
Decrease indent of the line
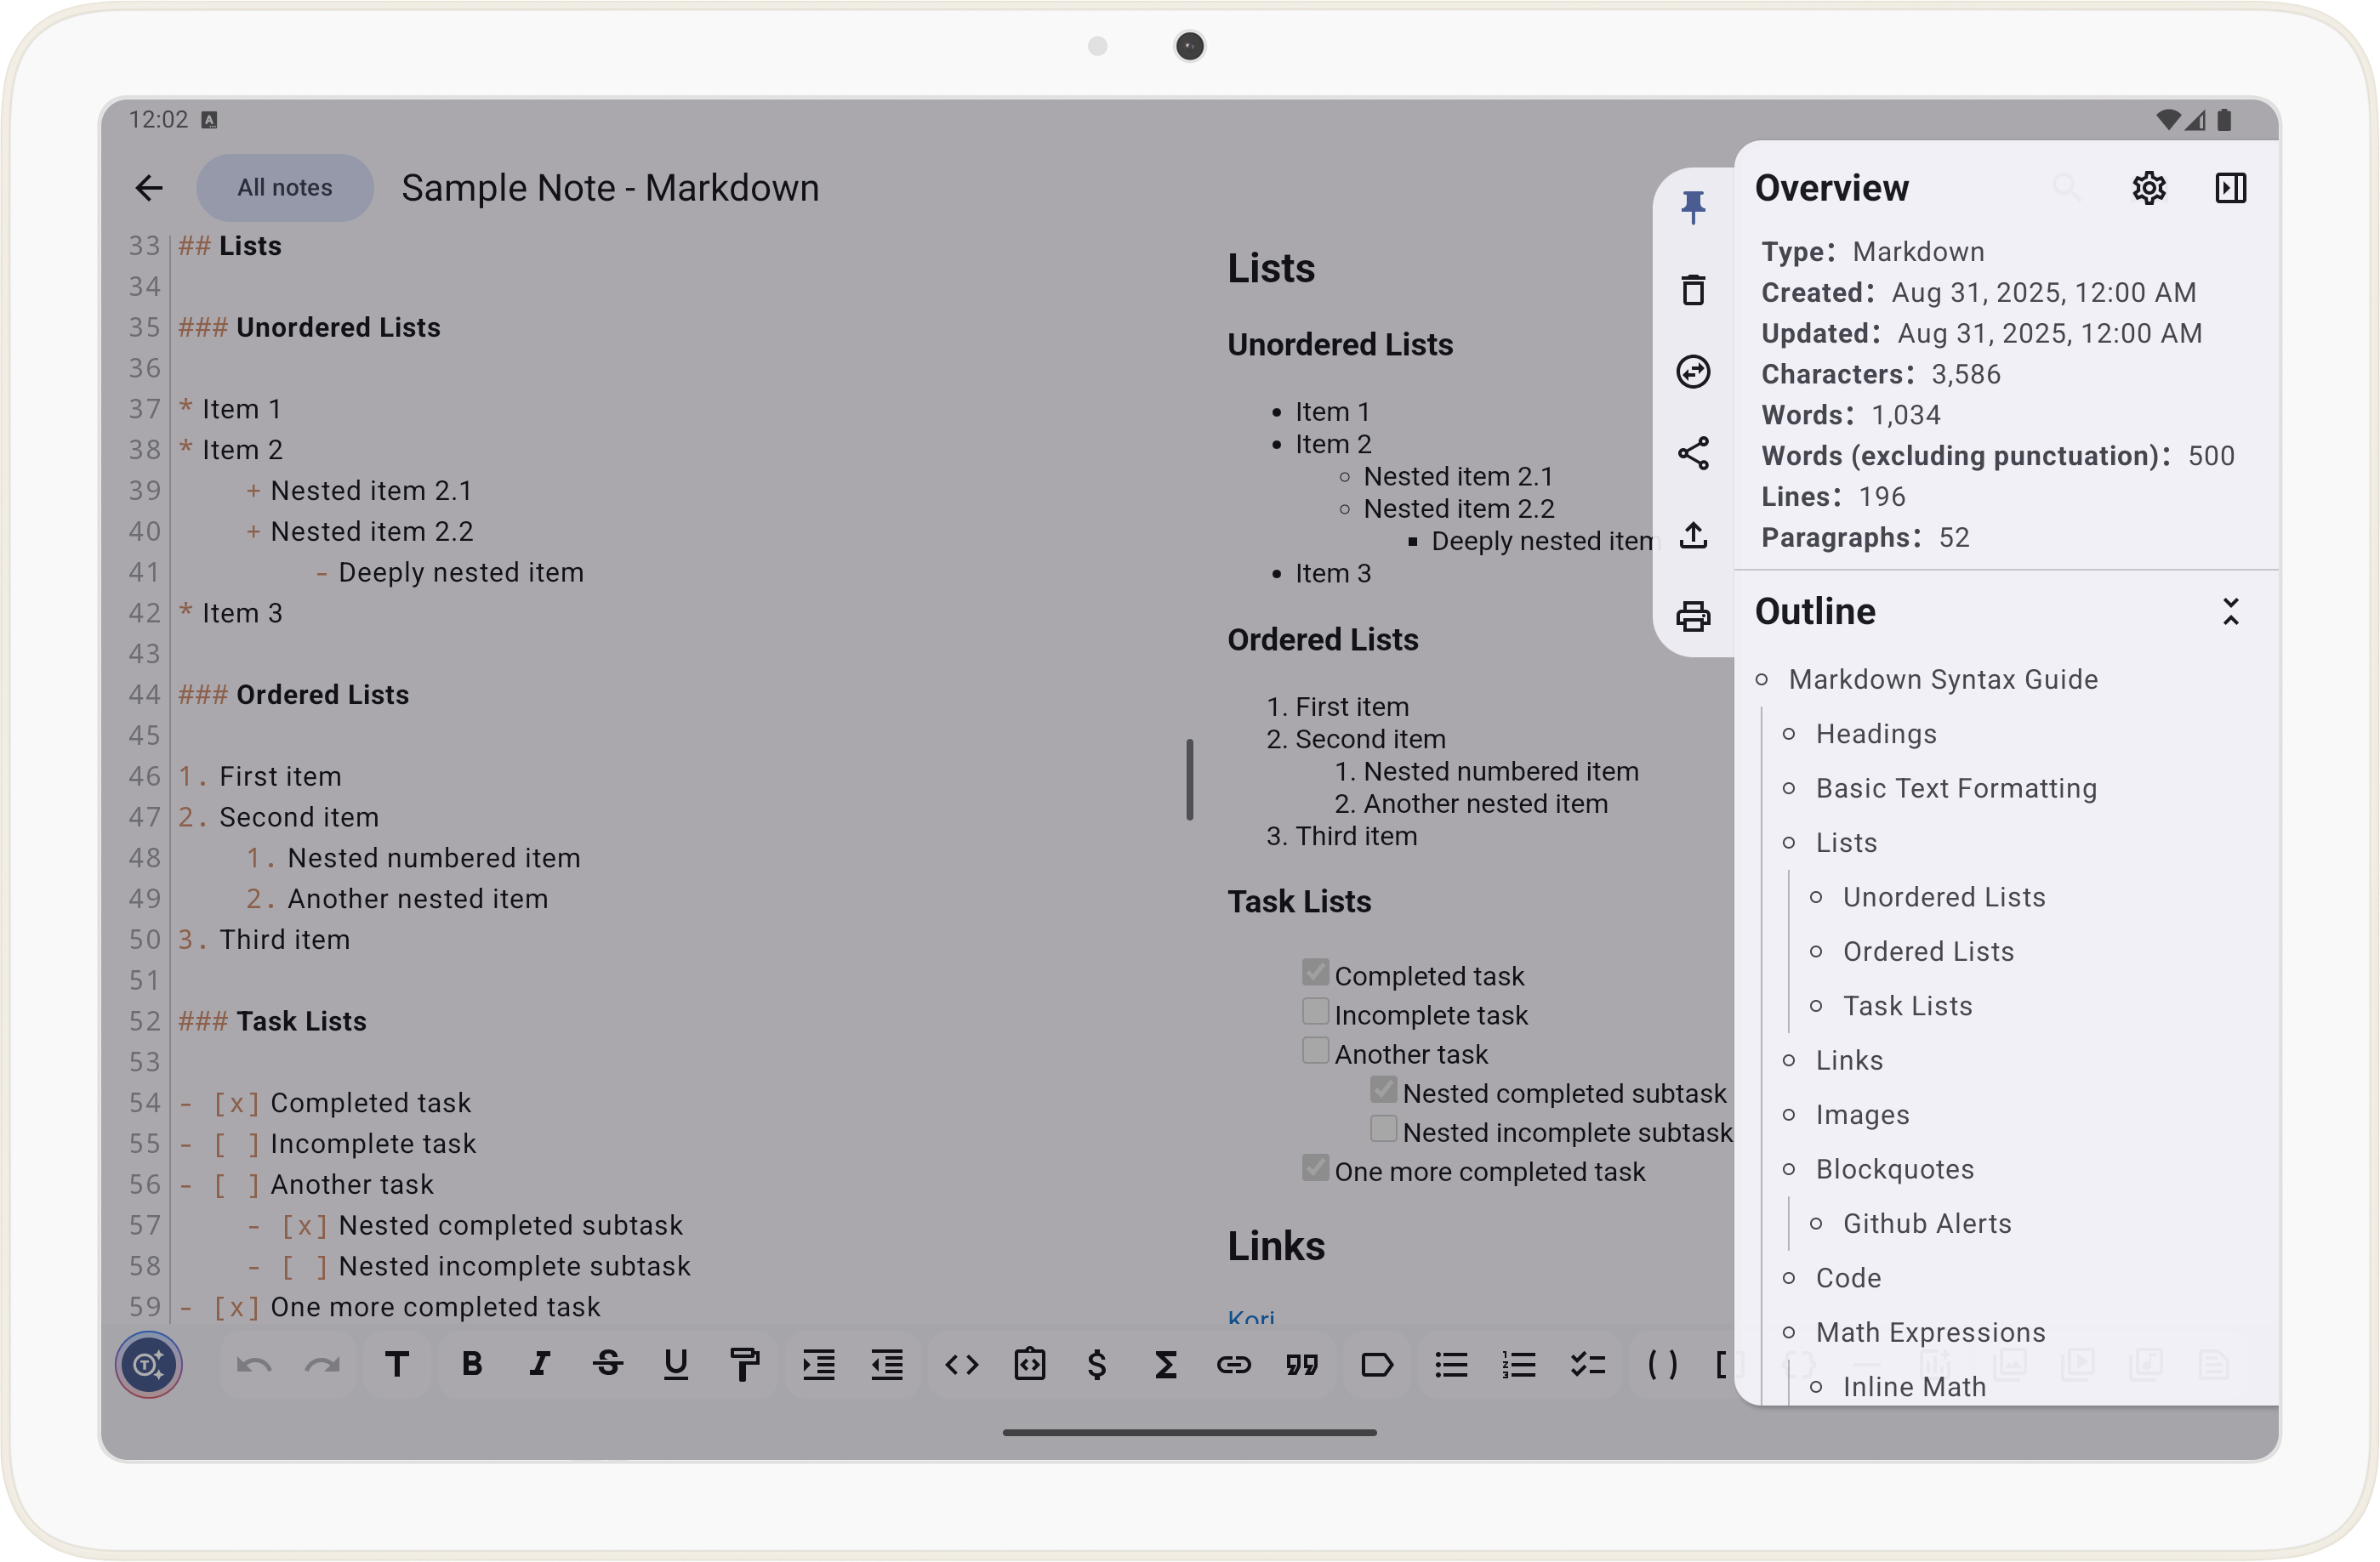887,1364
